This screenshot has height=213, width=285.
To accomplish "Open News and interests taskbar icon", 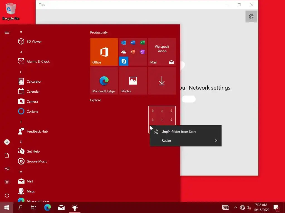I will tap(225, 207).
